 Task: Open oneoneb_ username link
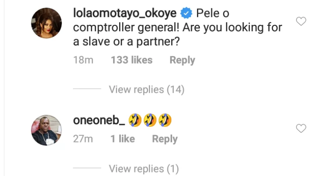[x=99, y=120]
